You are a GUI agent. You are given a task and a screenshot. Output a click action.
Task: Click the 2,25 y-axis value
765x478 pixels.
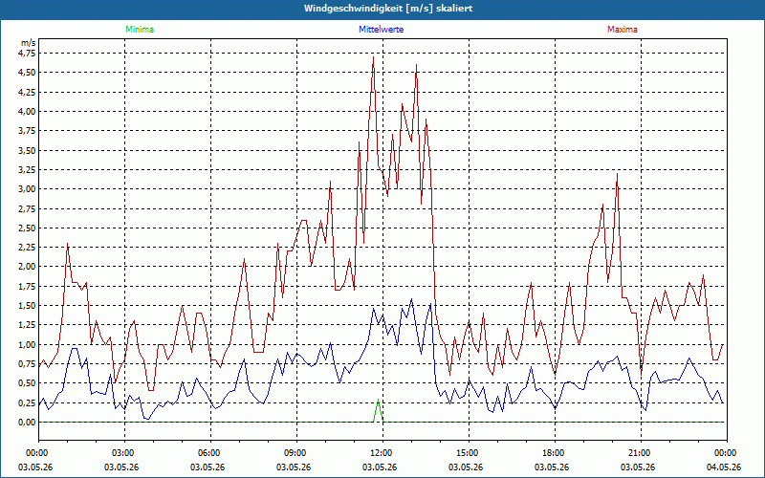tap(28, 248)
